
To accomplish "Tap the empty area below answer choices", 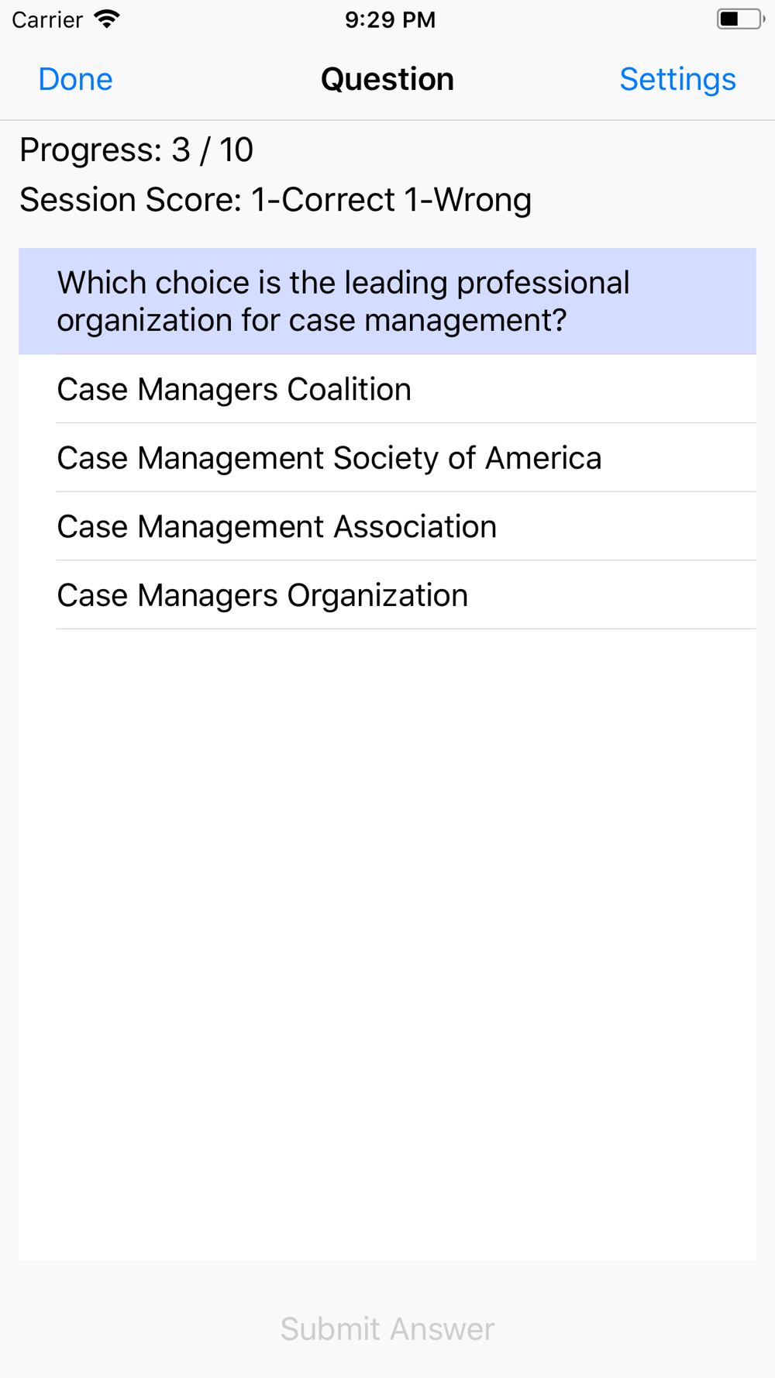I will click(x=387, y=942).
